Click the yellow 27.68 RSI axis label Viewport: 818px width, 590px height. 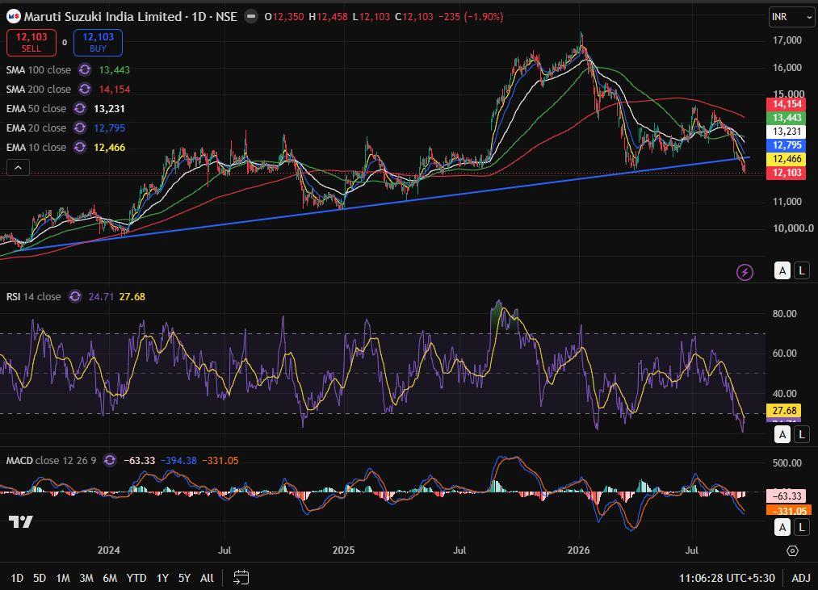[x=783, y=411]
